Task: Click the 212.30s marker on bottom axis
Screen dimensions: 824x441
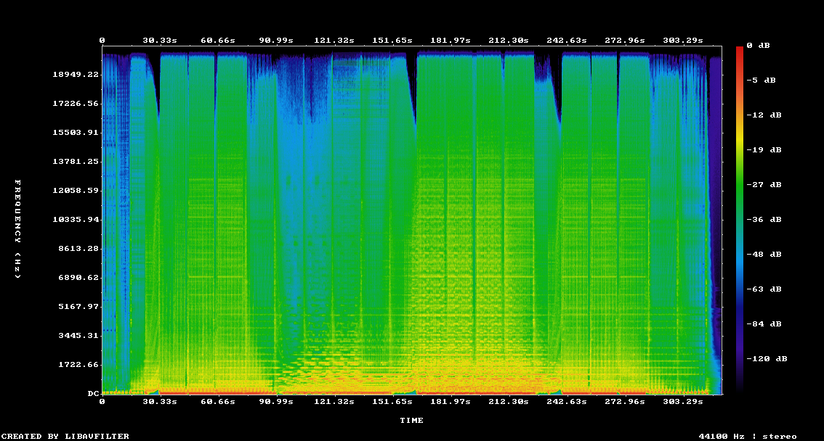Action: (508, 401)
